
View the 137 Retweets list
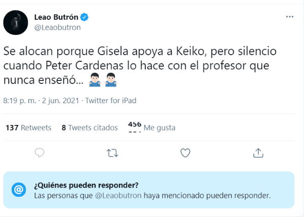28,127
